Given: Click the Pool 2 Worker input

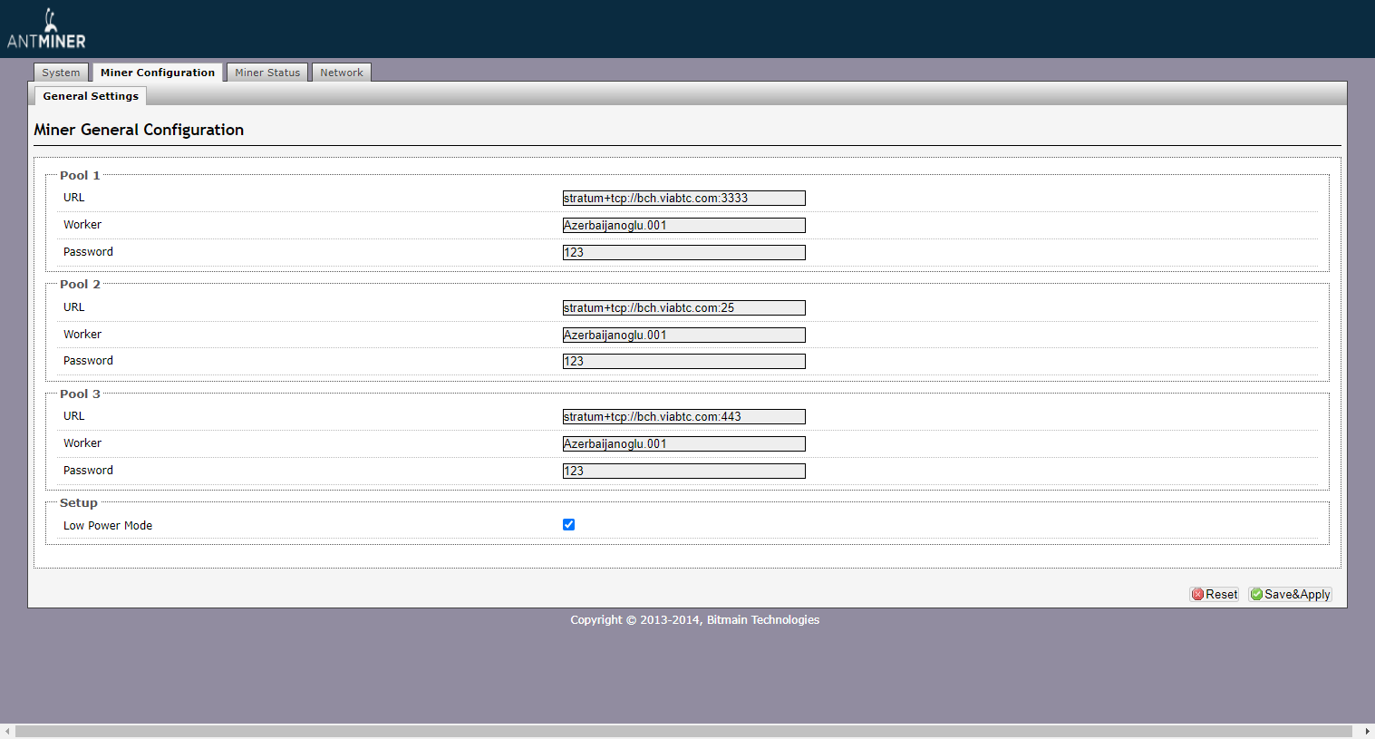Looking at the screenshot, I should tap(683, 335).
